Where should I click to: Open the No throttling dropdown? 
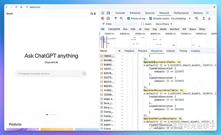[x=181, y=19]
